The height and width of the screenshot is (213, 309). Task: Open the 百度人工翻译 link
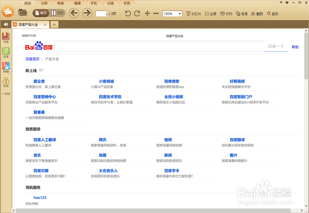coord(45,140)
